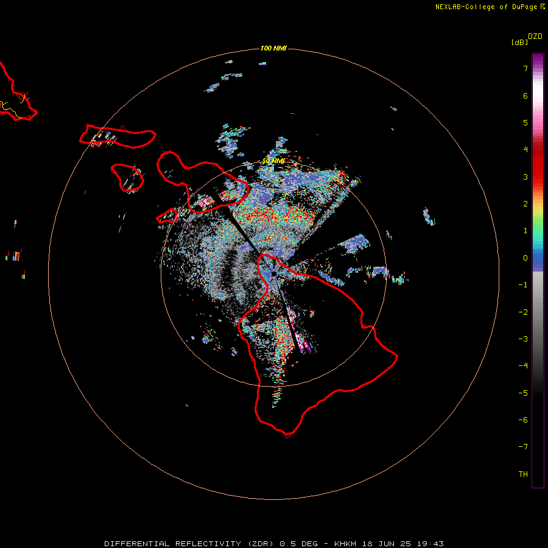Click the -4 value on the color scale
The width and height of the screenshot is (548, 548).
pyautogui.click(x=523, y=365)
